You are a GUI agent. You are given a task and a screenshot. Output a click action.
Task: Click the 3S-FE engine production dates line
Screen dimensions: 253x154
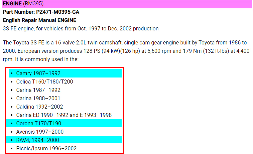click(x=80, y=29)
